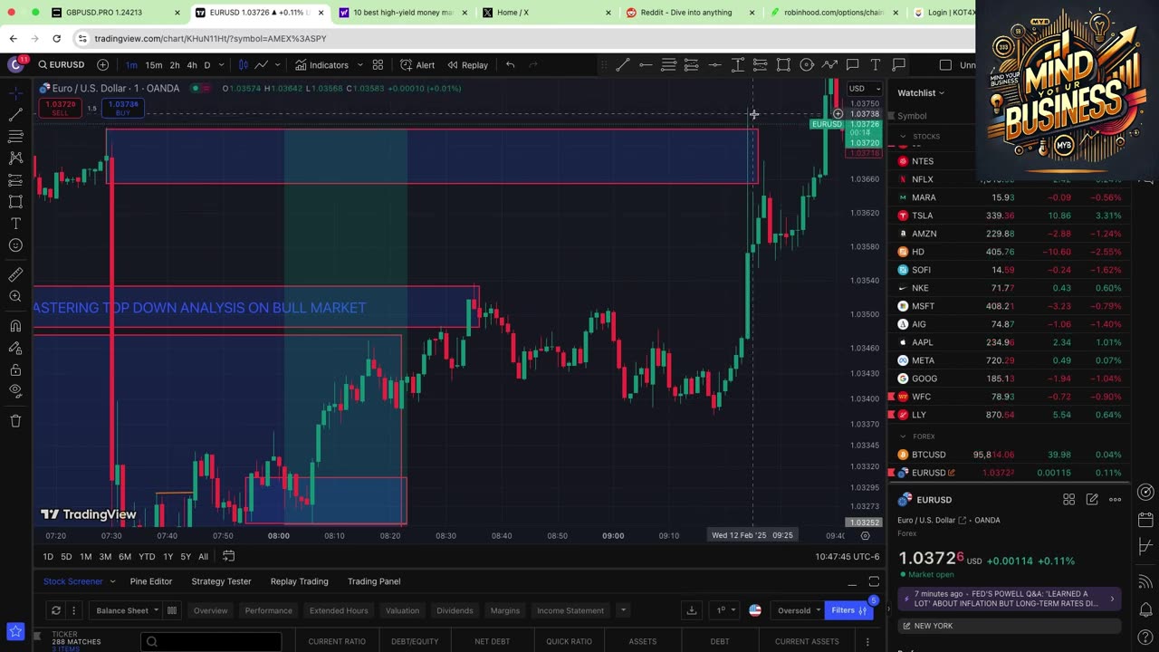This screenshot has width=1159, height=652.
Task: Open the Strategy Tester tab
Action: [221, 581]
